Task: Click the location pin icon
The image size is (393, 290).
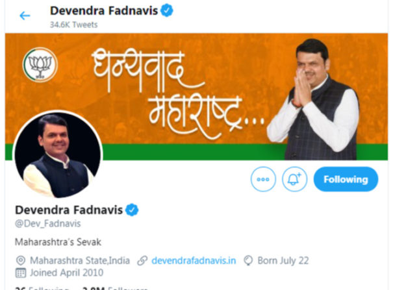Action: 21,260
